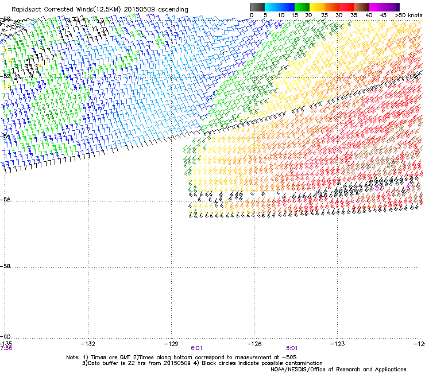
Task: Click the -54 latitude axis label
Action: point(5,136)
